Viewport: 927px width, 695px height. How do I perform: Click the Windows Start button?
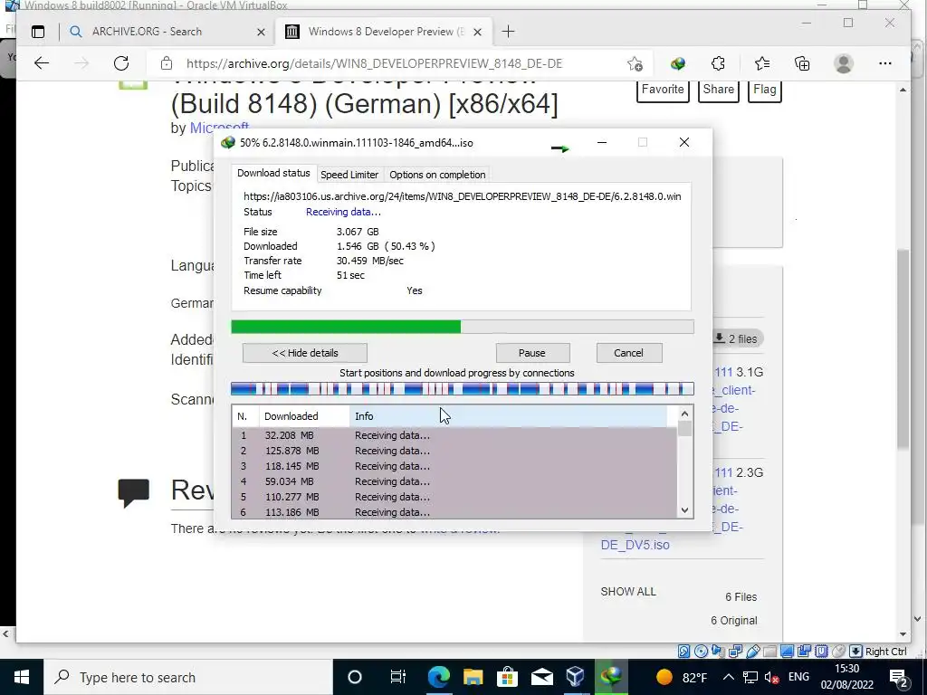click(22, 677)
